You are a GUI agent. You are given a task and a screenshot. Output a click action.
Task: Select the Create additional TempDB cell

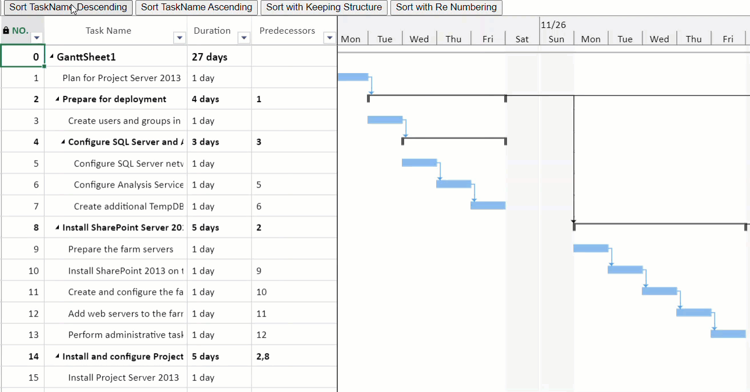(115, 206)
